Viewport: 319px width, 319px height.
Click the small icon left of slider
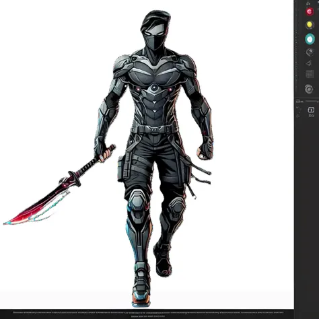(x=299, y=102)
